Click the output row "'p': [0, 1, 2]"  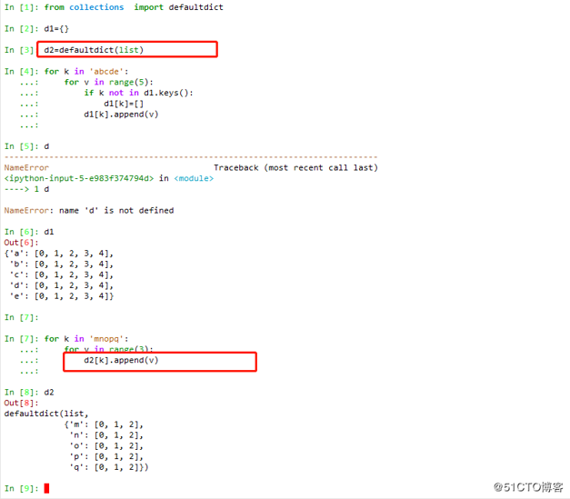point(106,456)
